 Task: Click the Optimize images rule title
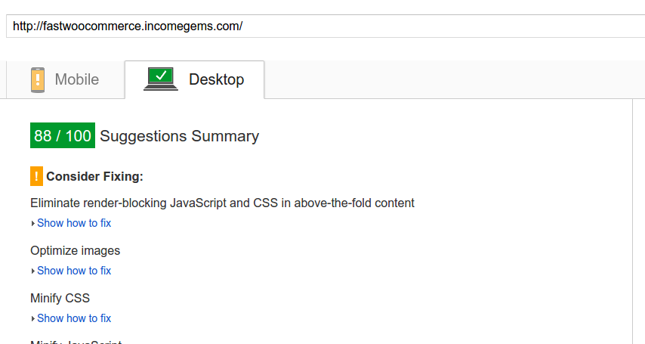(76, 250)
